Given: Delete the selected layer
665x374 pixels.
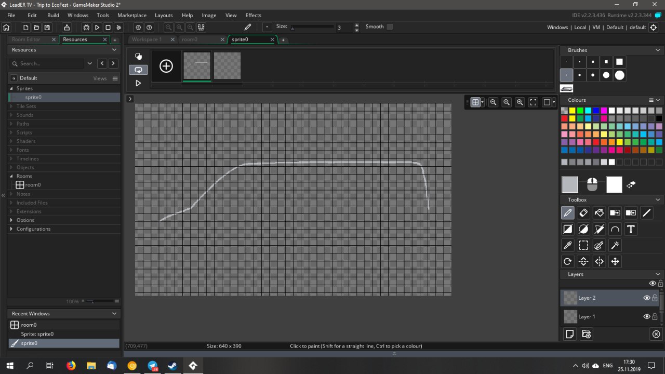Looking at the screenshot, I should tap(656, 334).
